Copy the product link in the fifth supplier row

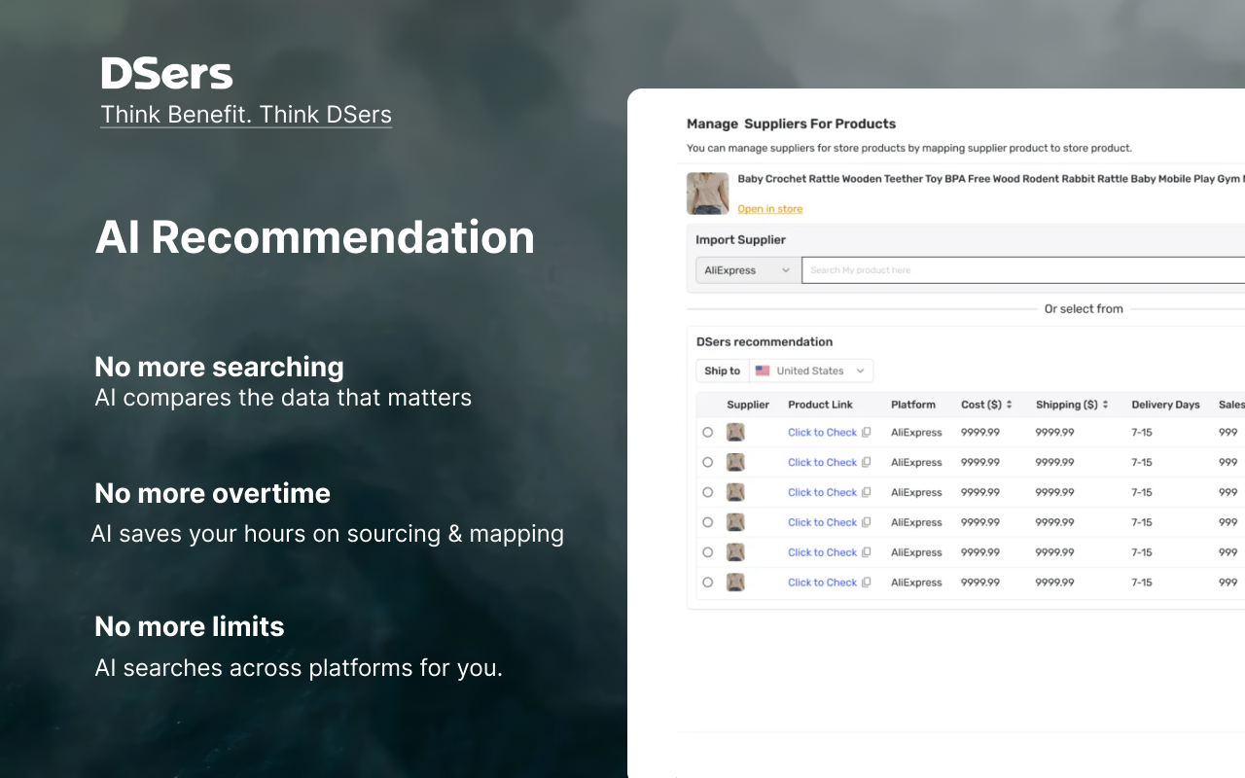(867, 553)
